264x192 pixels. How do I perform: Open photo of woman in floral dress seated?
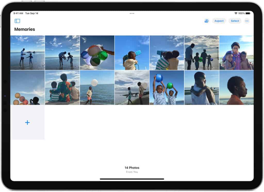tap(62, 88)
